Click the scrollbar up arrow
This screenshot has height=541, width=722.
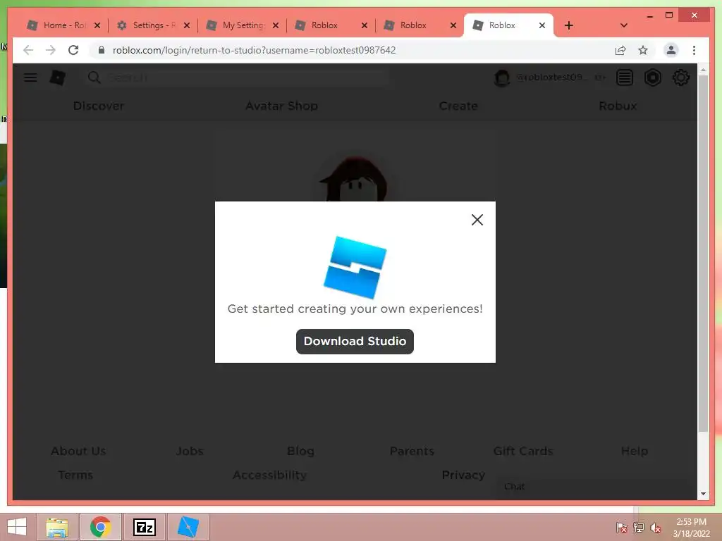click(x=703, y=70)
